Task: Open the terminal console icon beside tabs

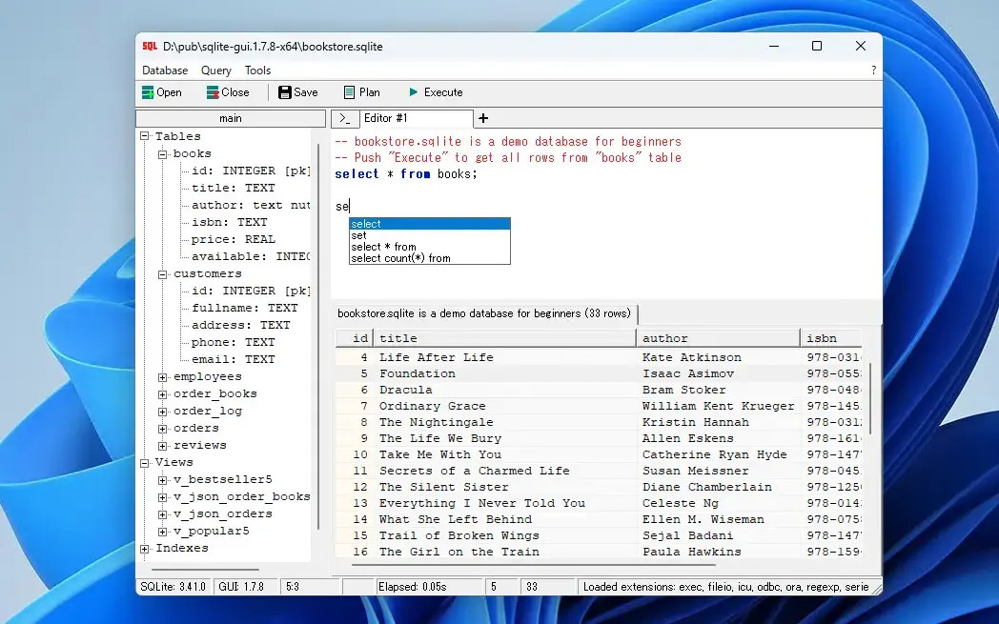Action: coord(344,118)
